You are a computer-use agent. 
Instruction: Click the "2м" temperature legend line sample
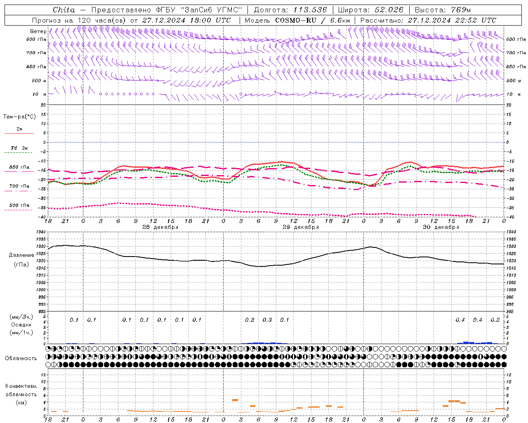coord(19,133)
